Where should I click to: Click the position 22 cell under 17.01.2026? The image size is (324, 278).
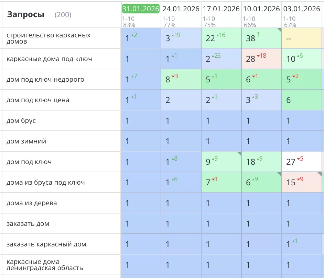point(221,38)
